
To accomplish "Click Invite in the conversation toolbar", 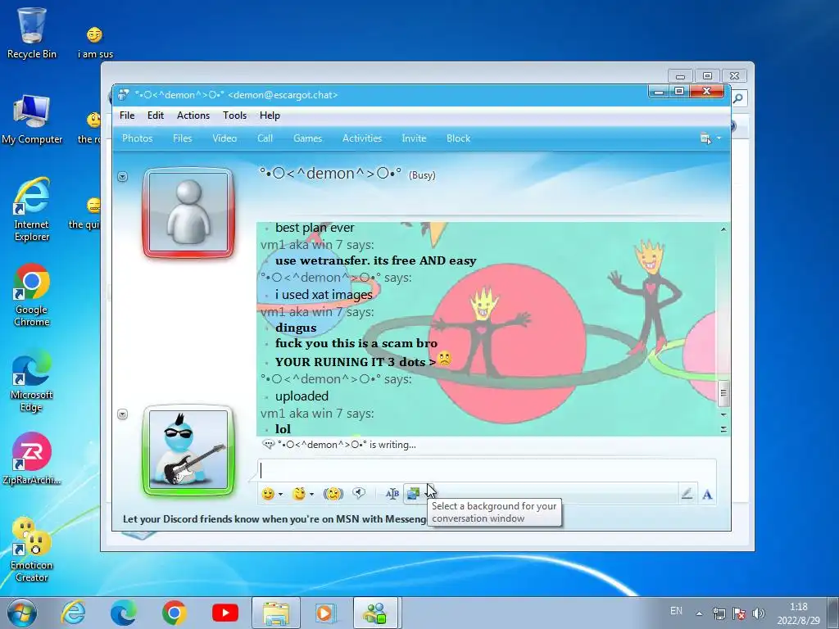I will click(414, 138).
